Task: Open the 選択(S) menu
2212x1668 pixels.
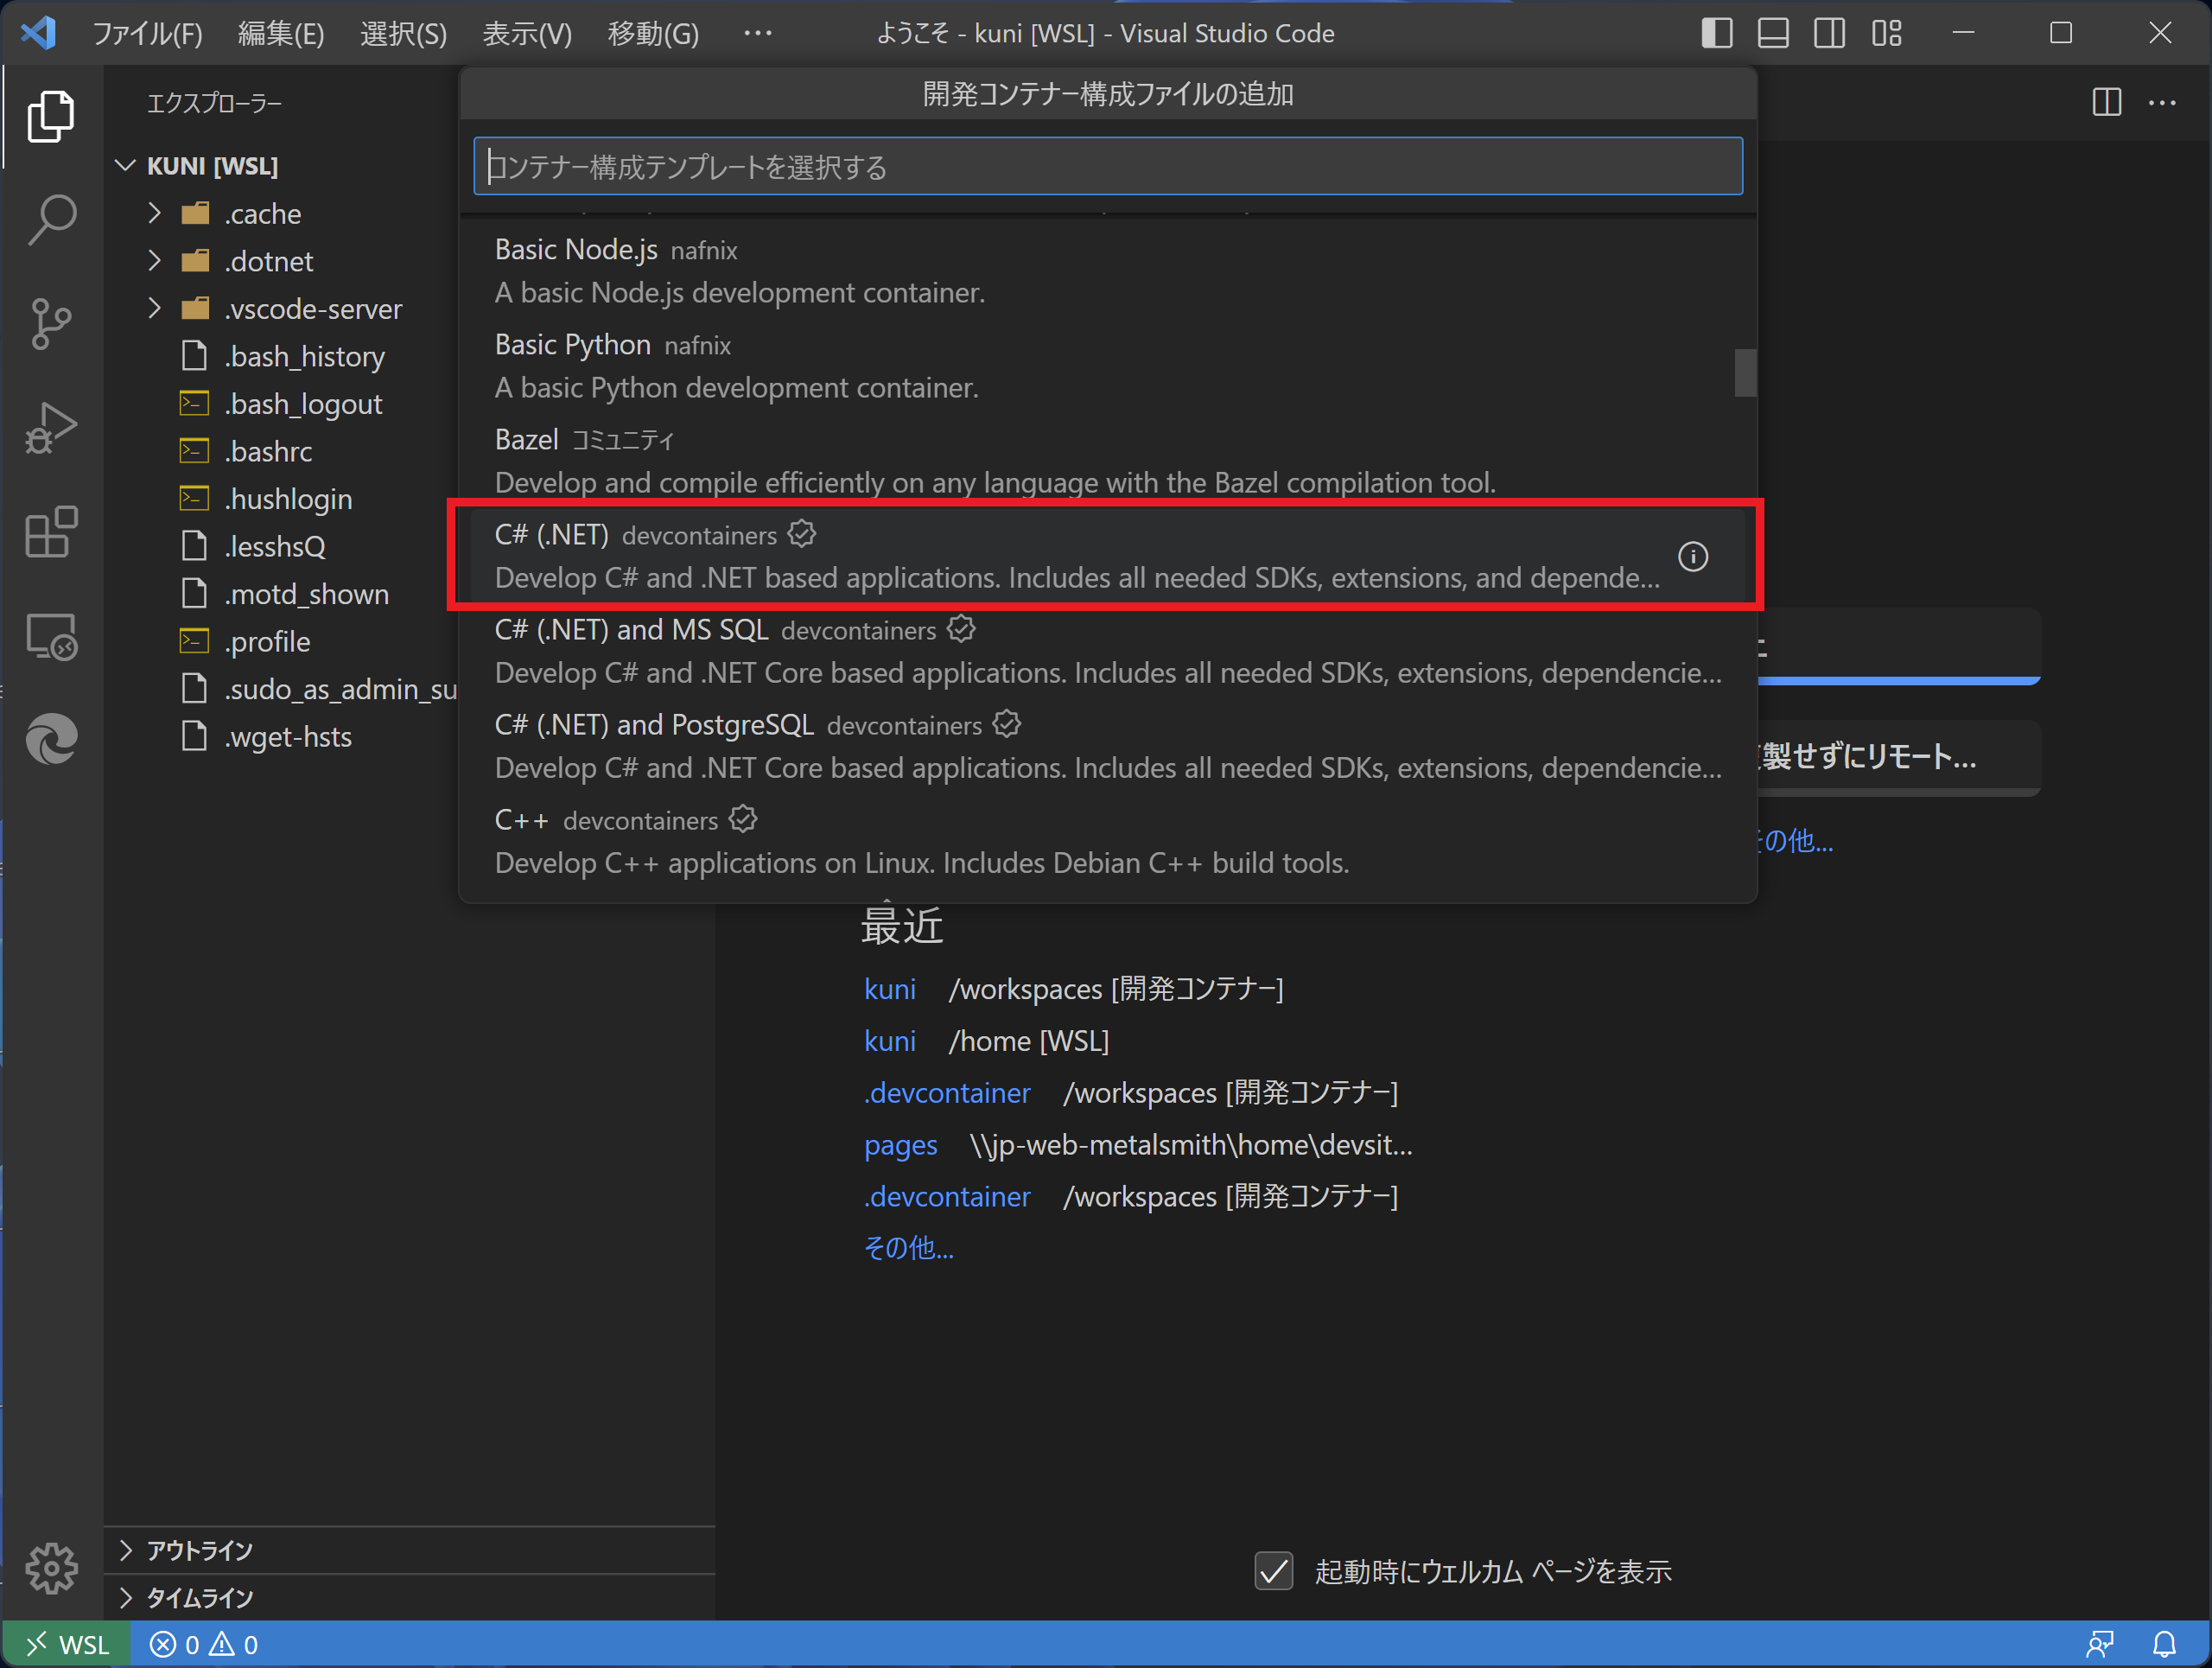Action: 404,33
